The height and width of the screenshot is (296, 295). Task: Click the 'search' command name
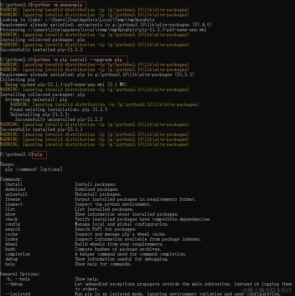click(x=13, y=229)
